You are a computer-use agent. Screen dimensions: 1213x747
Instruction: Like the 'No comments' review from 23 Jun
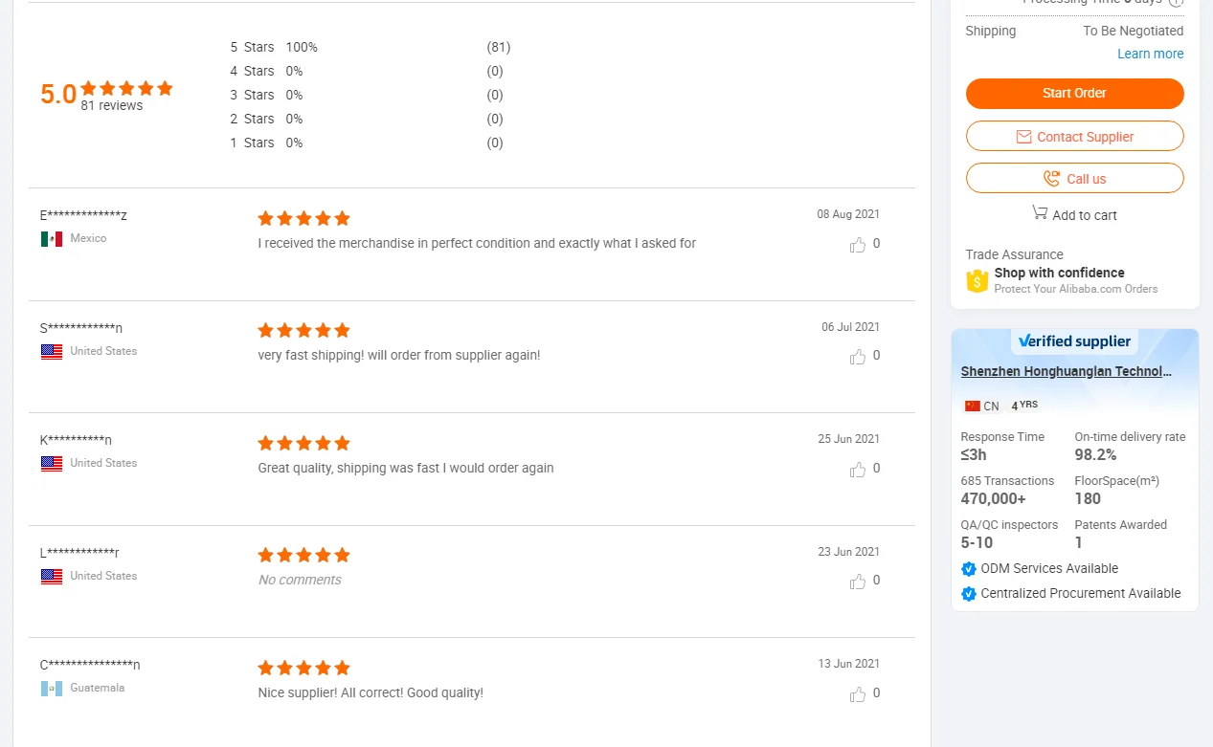coord(858,582)
